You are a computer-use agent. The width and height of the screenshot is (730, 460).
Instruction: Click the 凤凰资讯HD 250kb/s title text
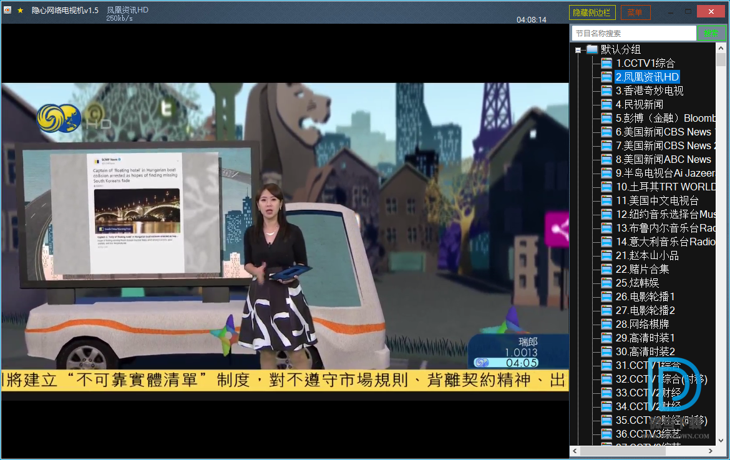[127, 14]
